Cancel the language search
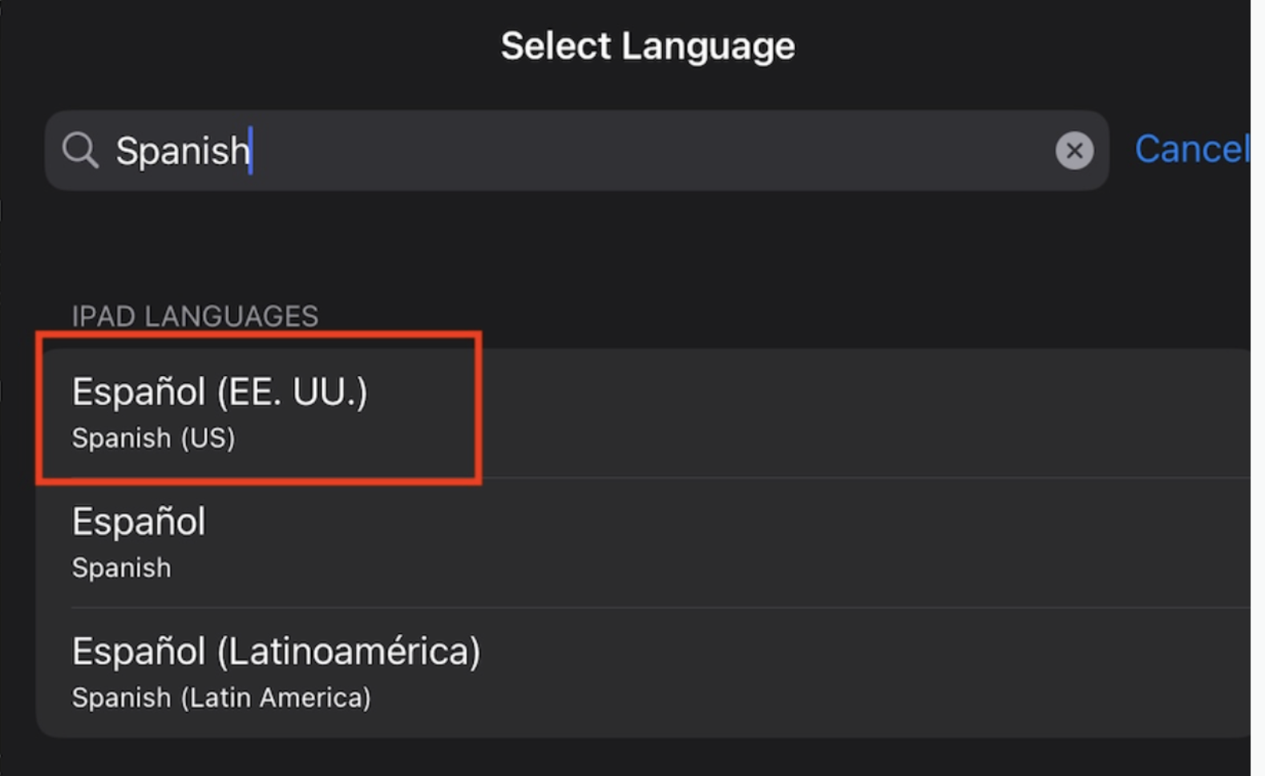The width and height of the screenshot is (1265, 776). pyautogui.click(x=1191, y=150)
